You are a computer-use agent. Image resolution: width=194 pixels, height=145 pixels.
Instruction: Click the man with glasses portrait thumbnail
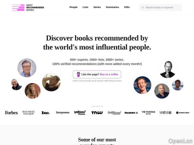pos(27,68)
